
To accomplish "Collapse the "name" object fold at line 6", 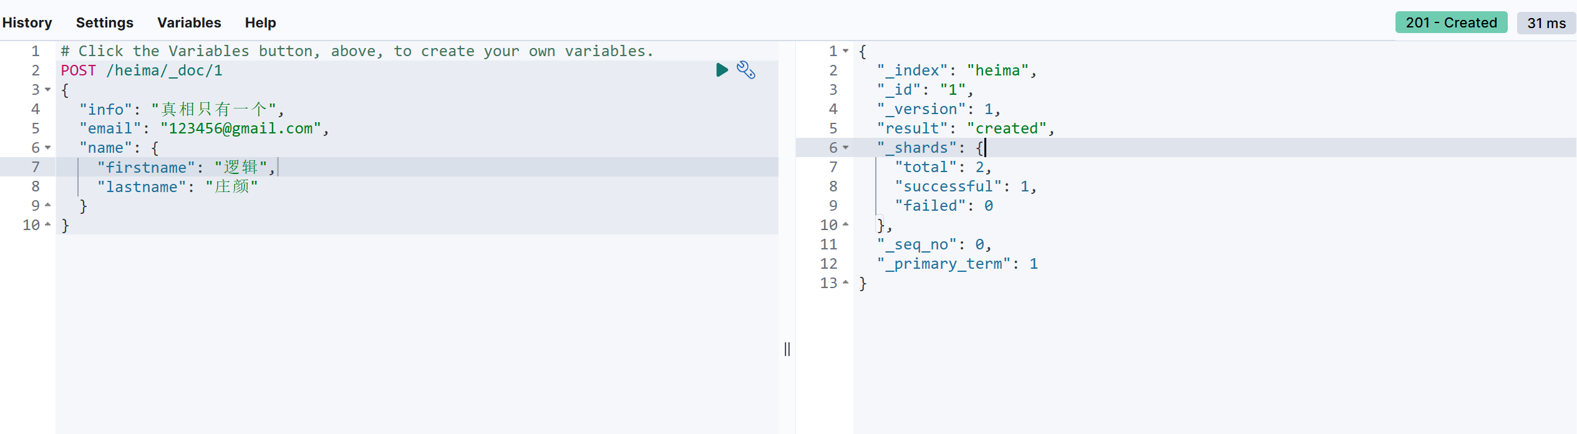I will click(x=48, y=148).
